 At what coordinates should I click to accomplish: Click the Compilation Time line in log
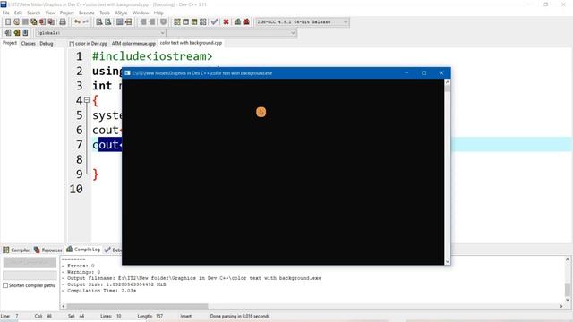[98, 291]
